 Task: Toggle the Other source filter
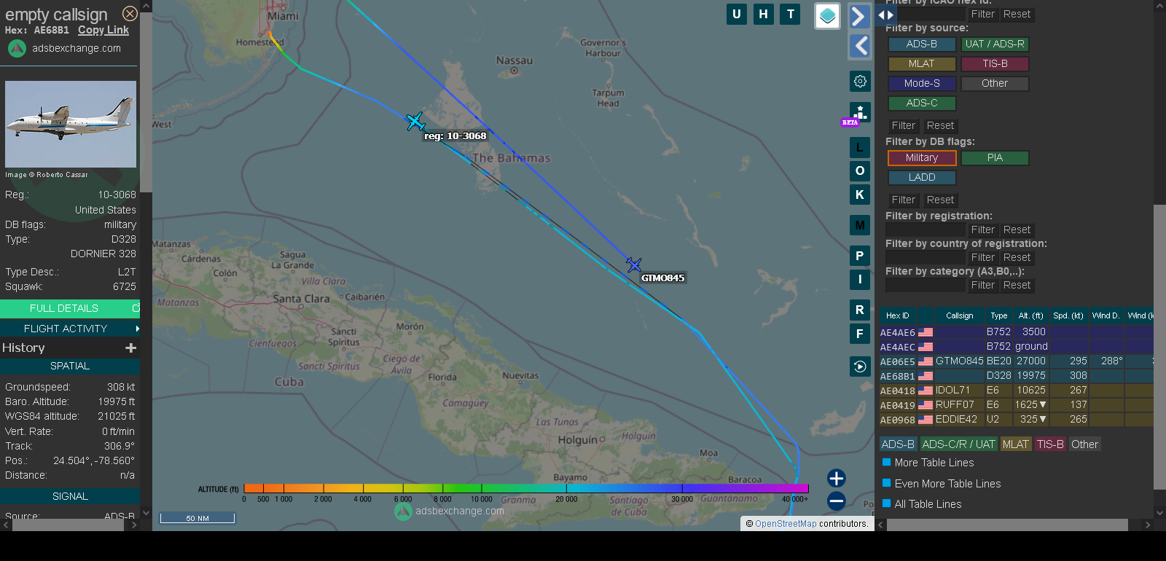click(x=995, y=84)
